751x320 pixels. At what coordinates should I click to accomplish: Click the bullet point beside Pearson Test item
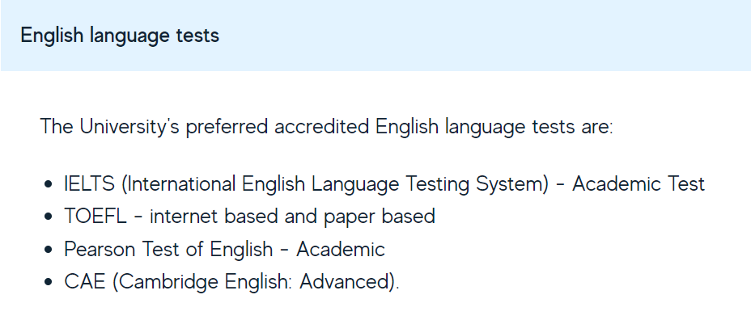tap(48, 249)
